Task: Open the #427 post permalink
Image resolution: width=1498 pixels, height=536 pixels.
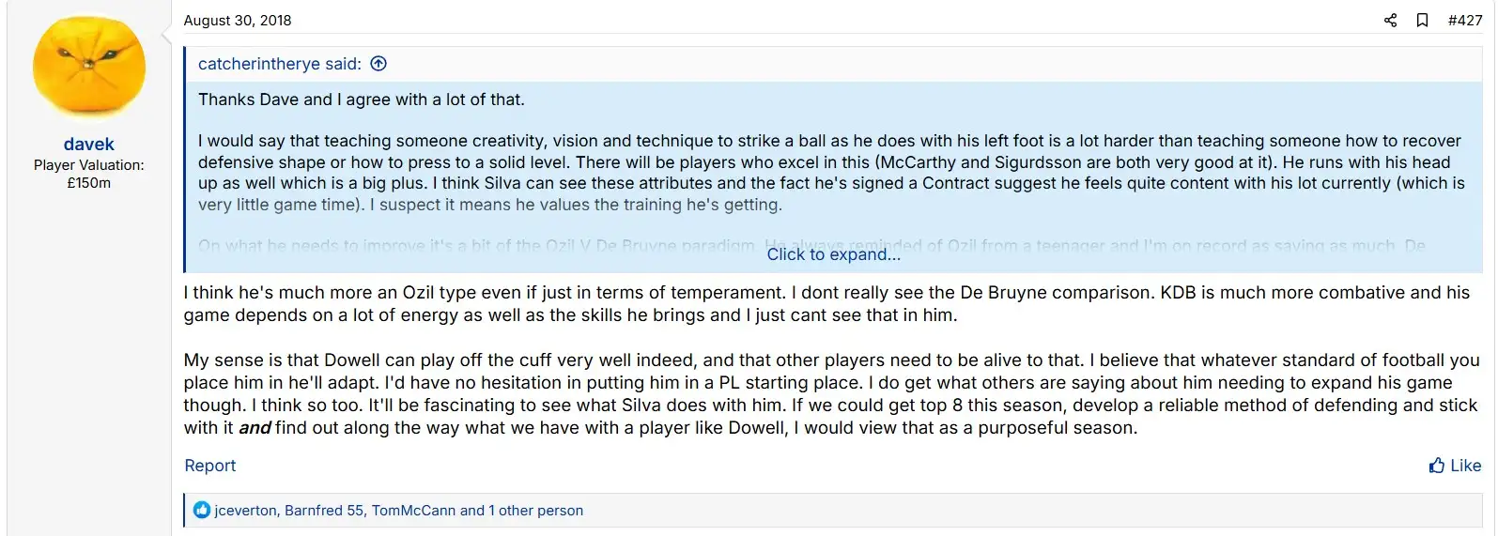Action: (1464, 21)
